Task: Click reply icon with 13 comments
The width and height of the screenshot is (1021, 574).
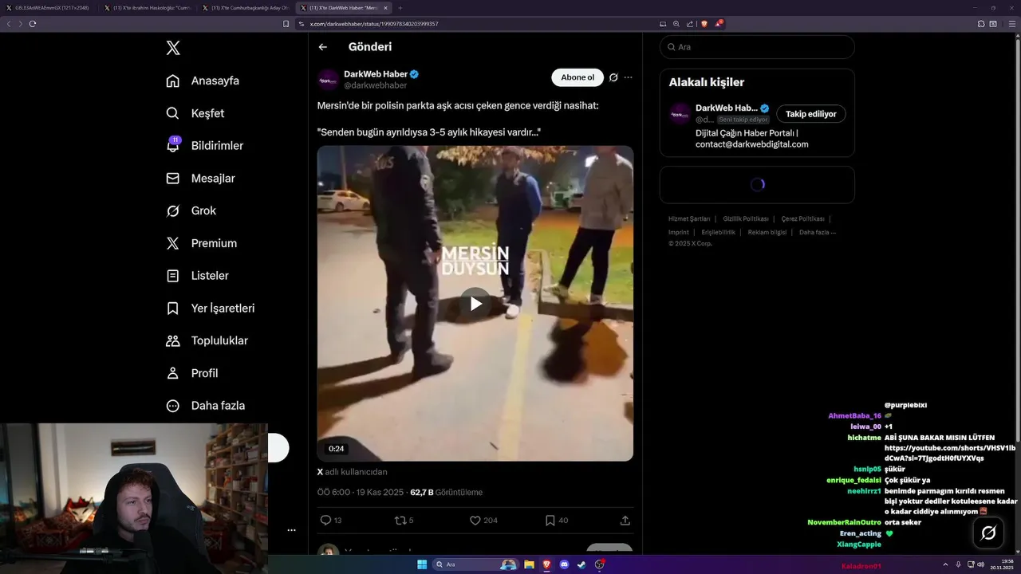Action: [x=325, y=520]
